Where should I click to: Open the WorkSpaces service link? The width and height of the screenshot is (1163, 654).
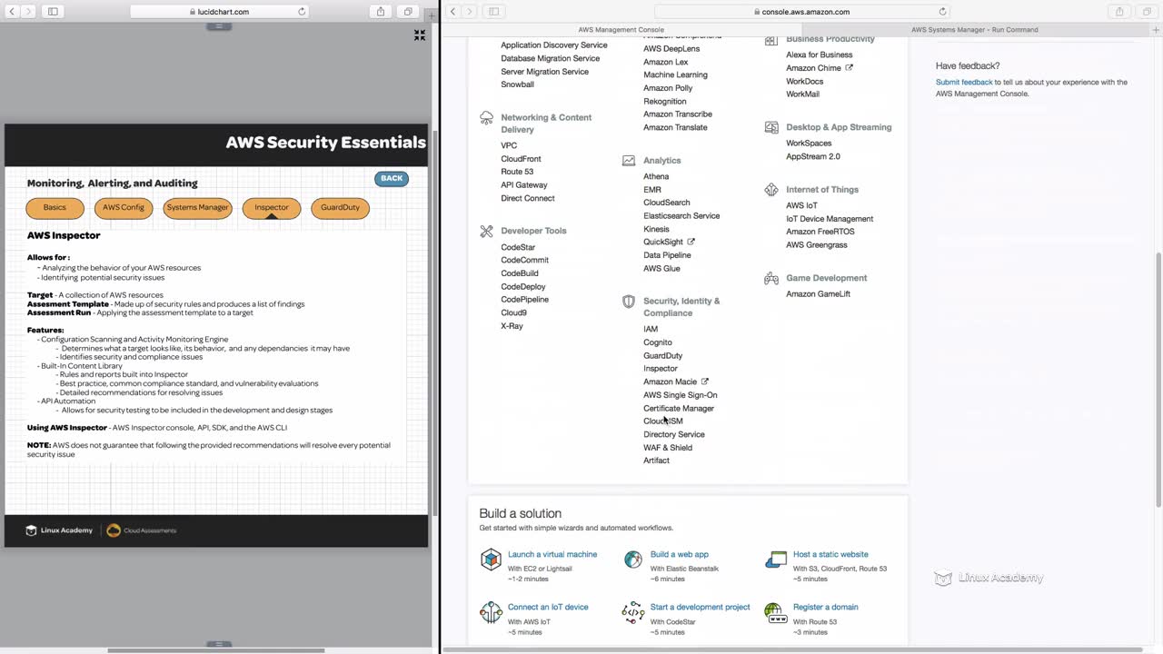809,144
